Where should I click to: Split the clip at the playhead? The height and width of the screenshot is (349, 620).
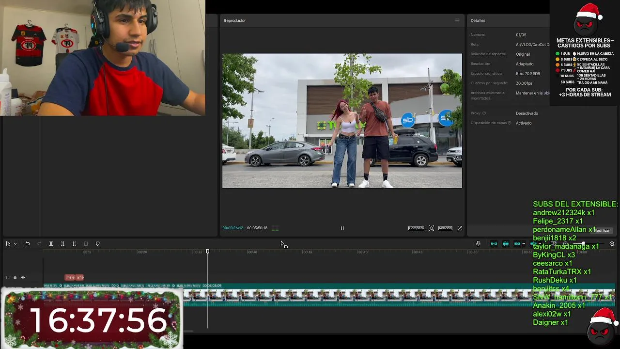coord(51,244)
